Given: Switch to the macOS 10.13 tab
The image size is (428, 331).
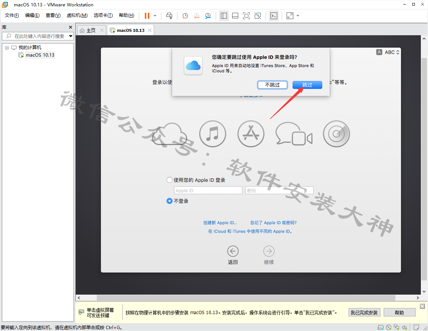Looking at the screenshot, I should (131, 30).
